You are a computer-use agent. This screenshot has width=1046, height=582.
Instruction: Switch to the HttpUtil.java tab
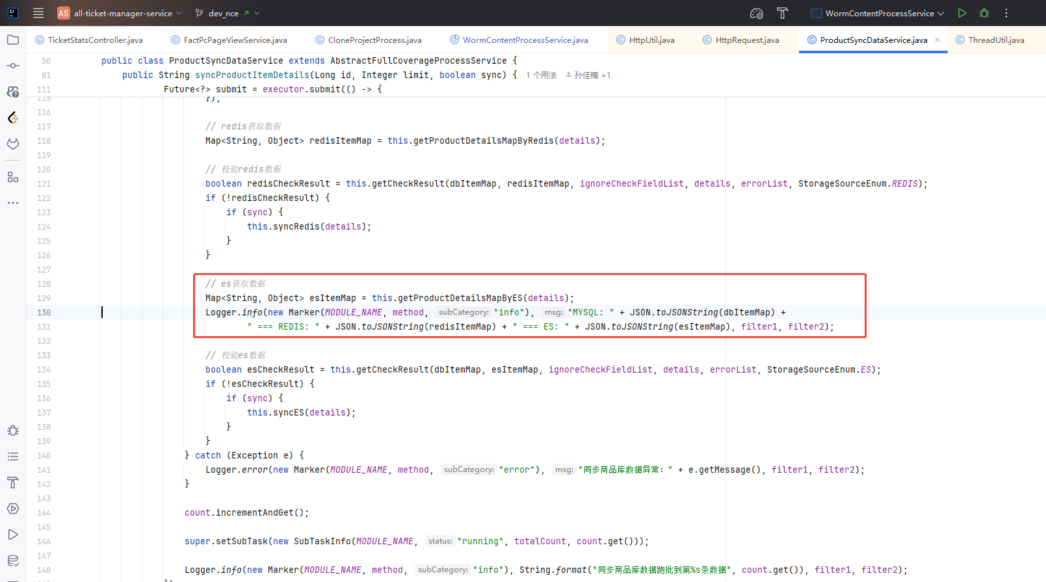coord(651,40)
